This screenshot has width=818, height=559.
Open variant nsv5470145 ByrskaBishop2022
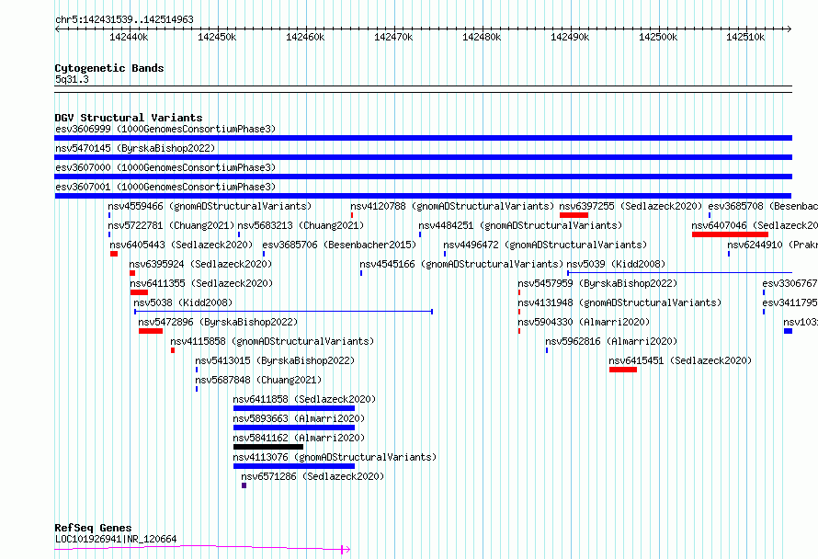pos(135,148)
